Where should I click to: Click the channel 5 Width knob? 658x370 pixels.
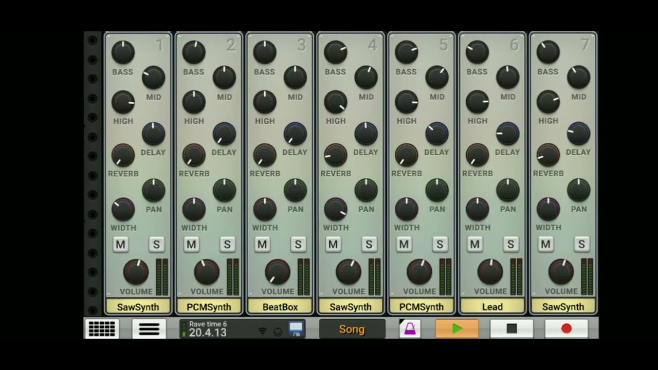407,209
